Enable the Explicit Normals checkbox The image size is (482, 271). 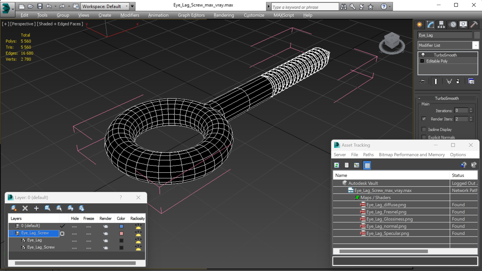(x=424, y=137)
